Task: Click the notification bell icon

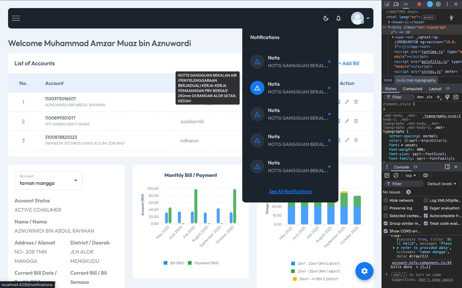Action: coord(338,18)
